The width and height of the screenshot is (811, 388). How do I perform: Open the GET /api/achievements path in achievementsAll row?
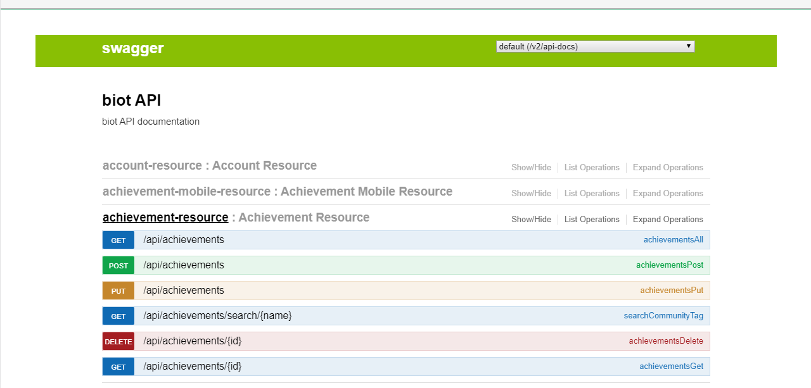tap(184, 240)
